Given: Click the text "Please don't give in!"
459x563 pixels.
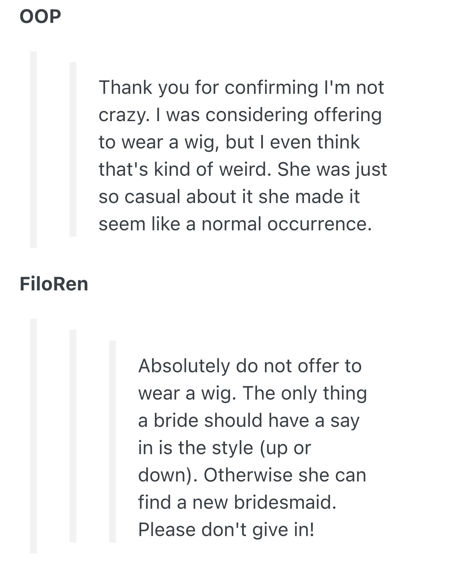Looking at the screenshot, I should [226, 530].
